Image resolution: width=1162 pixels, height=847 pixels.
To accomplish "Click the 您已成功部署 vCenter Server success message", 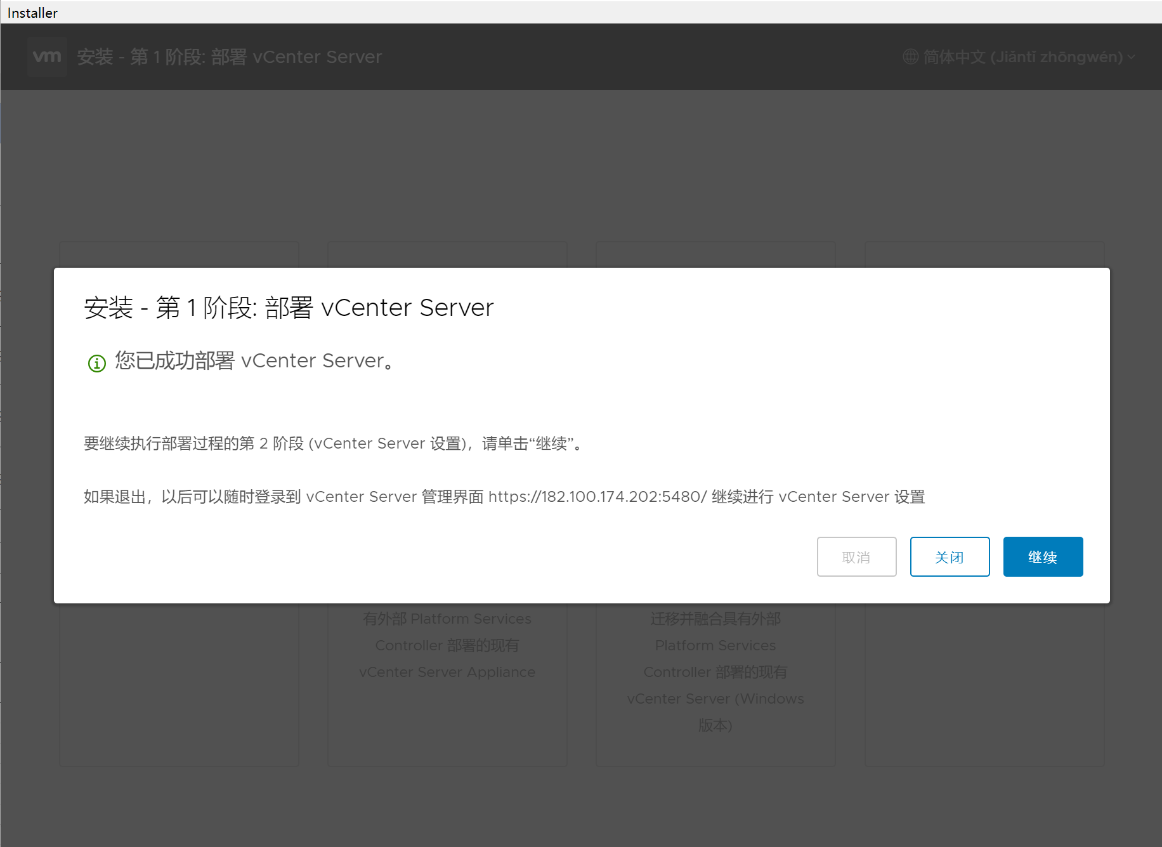I will click(254, 361).
